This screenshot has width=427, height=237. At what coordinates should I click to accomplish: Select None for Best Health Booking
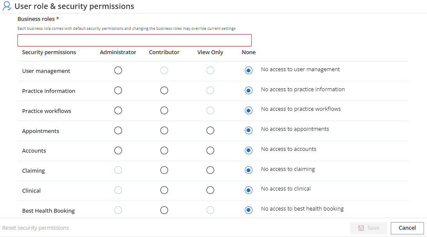coord(248,210)
